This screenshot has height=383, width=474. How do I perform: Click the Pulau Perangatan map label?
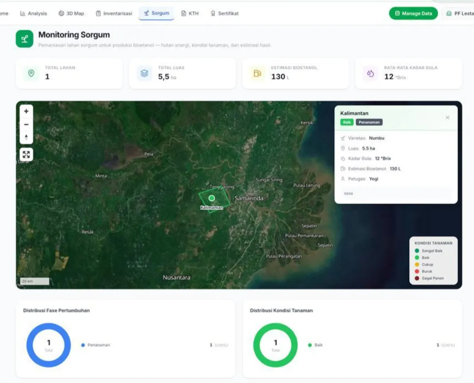coord(284,256)
